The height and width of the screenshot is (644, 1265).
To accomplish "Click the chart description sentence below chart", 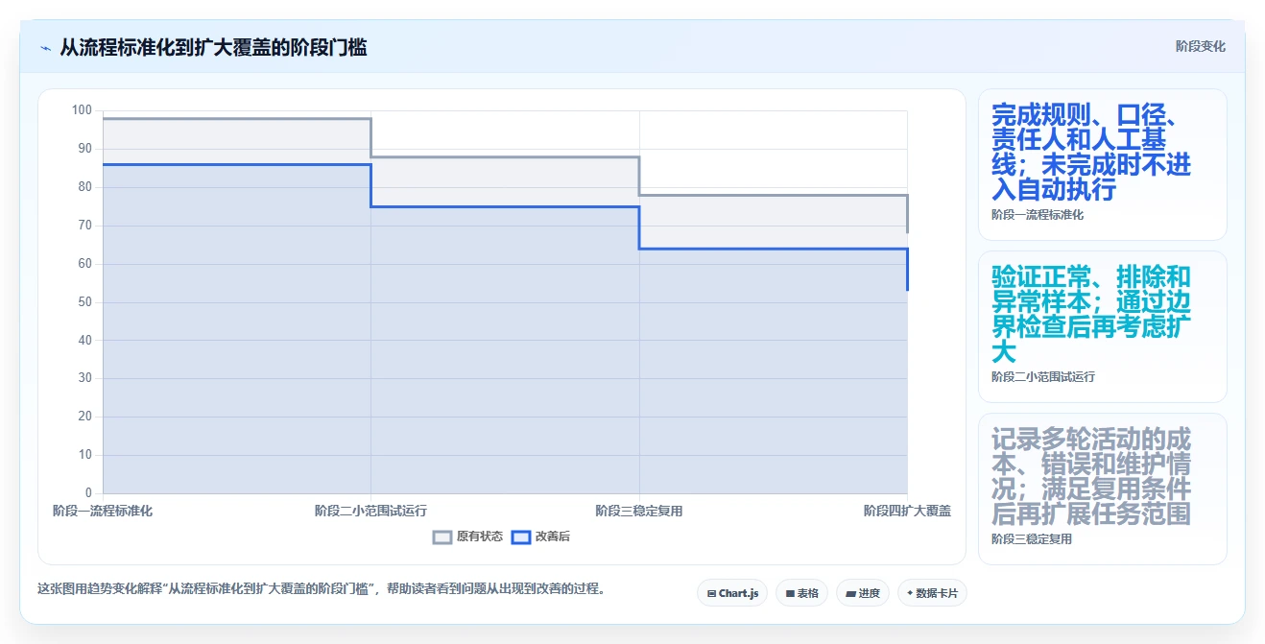I will point(322,588).
